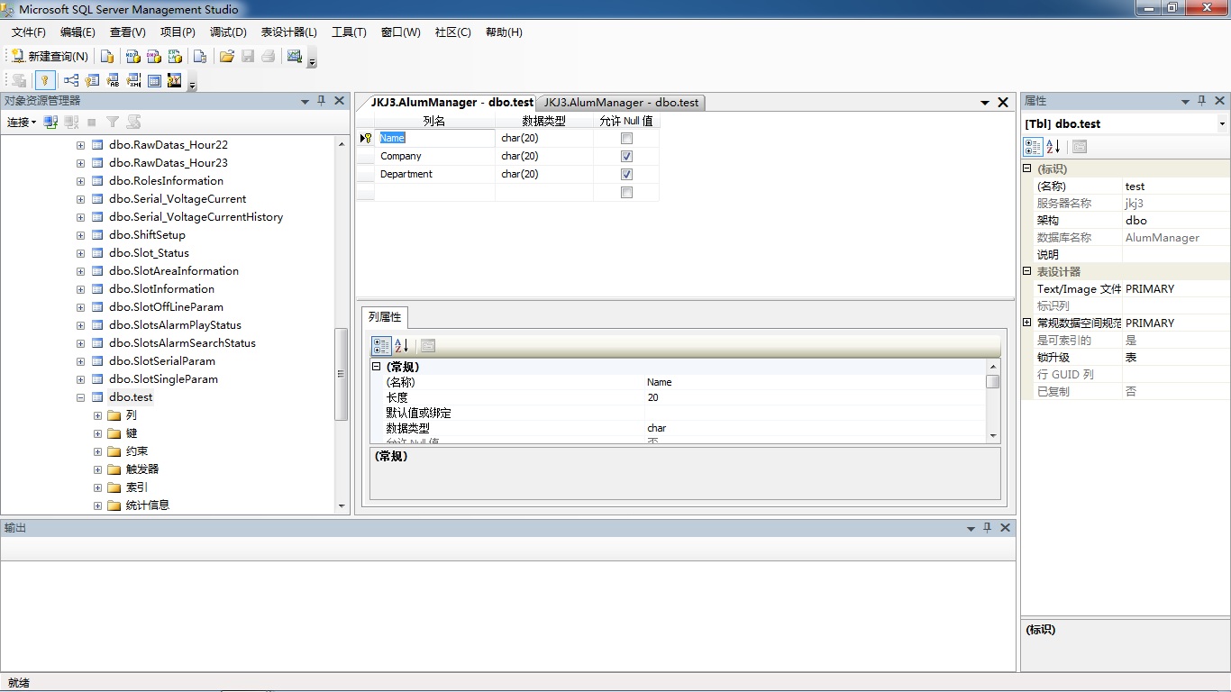Open the 表设计器(L) menu
The width and height of the screenshot is (1231, 692).
(289, 32)
